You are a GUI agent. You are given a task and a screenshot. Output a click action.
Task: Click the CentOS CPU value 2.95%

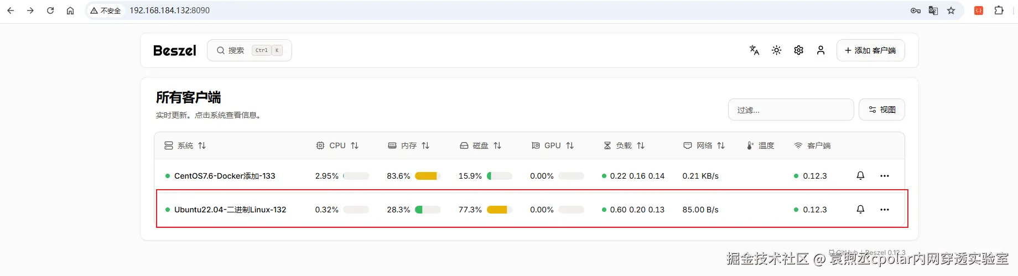[326, 176]
